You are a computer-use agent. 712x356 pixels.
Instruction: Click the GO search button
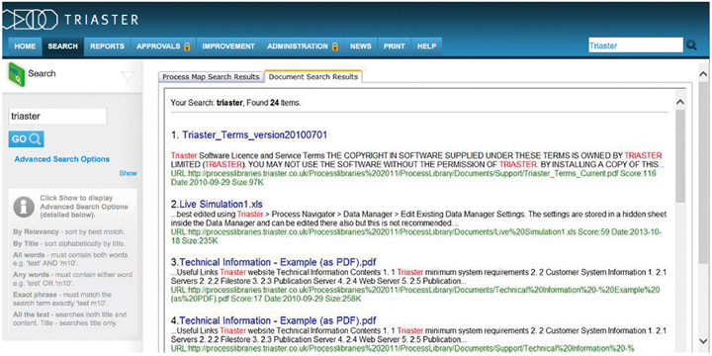click(26, 139)
